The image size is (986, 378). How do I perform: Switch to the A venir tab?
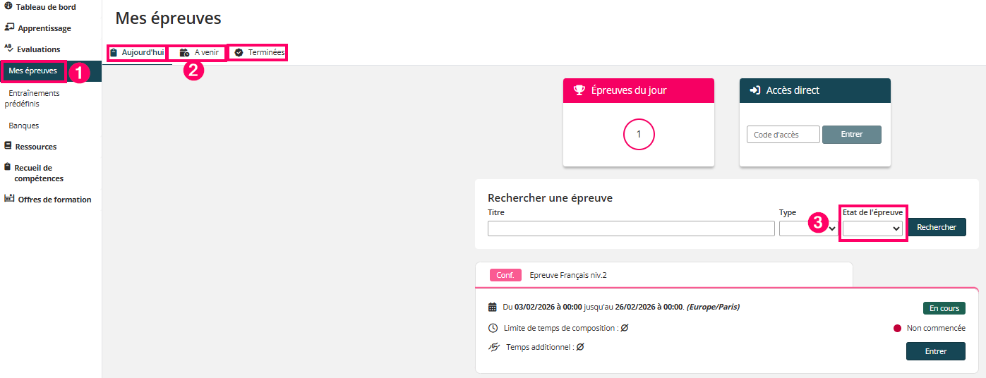(x=199, y=52)
